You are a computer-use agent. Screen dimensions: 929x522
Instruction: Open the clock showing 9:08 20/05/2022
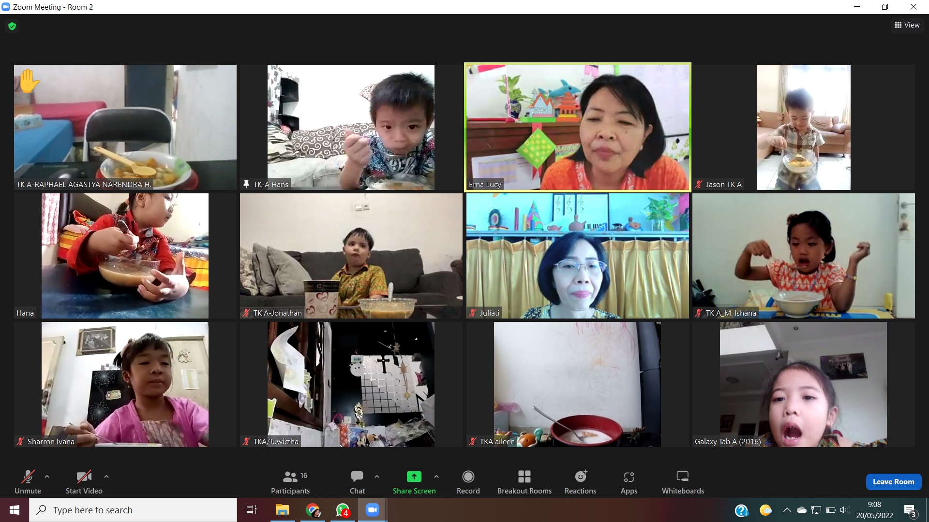point(874,510)
